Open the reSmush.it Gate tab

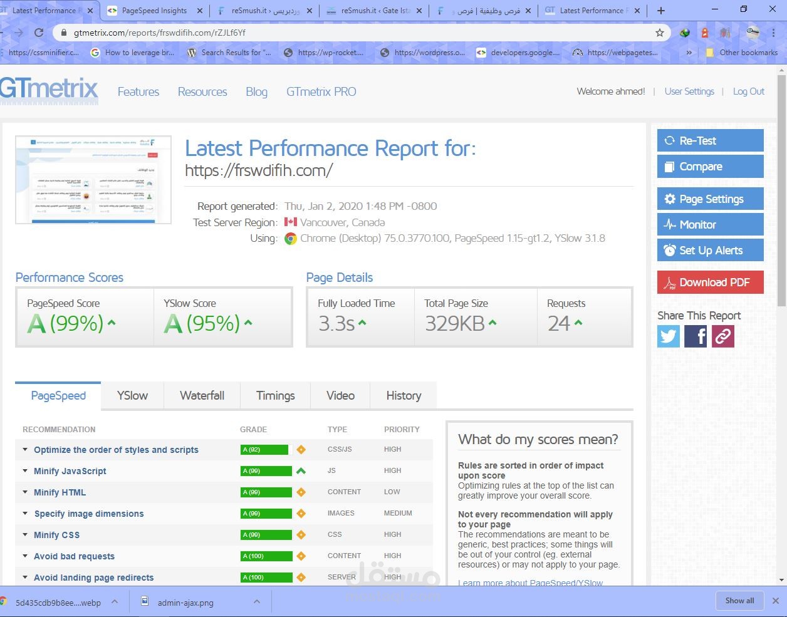pyautogui.click(x=374, y=11)
